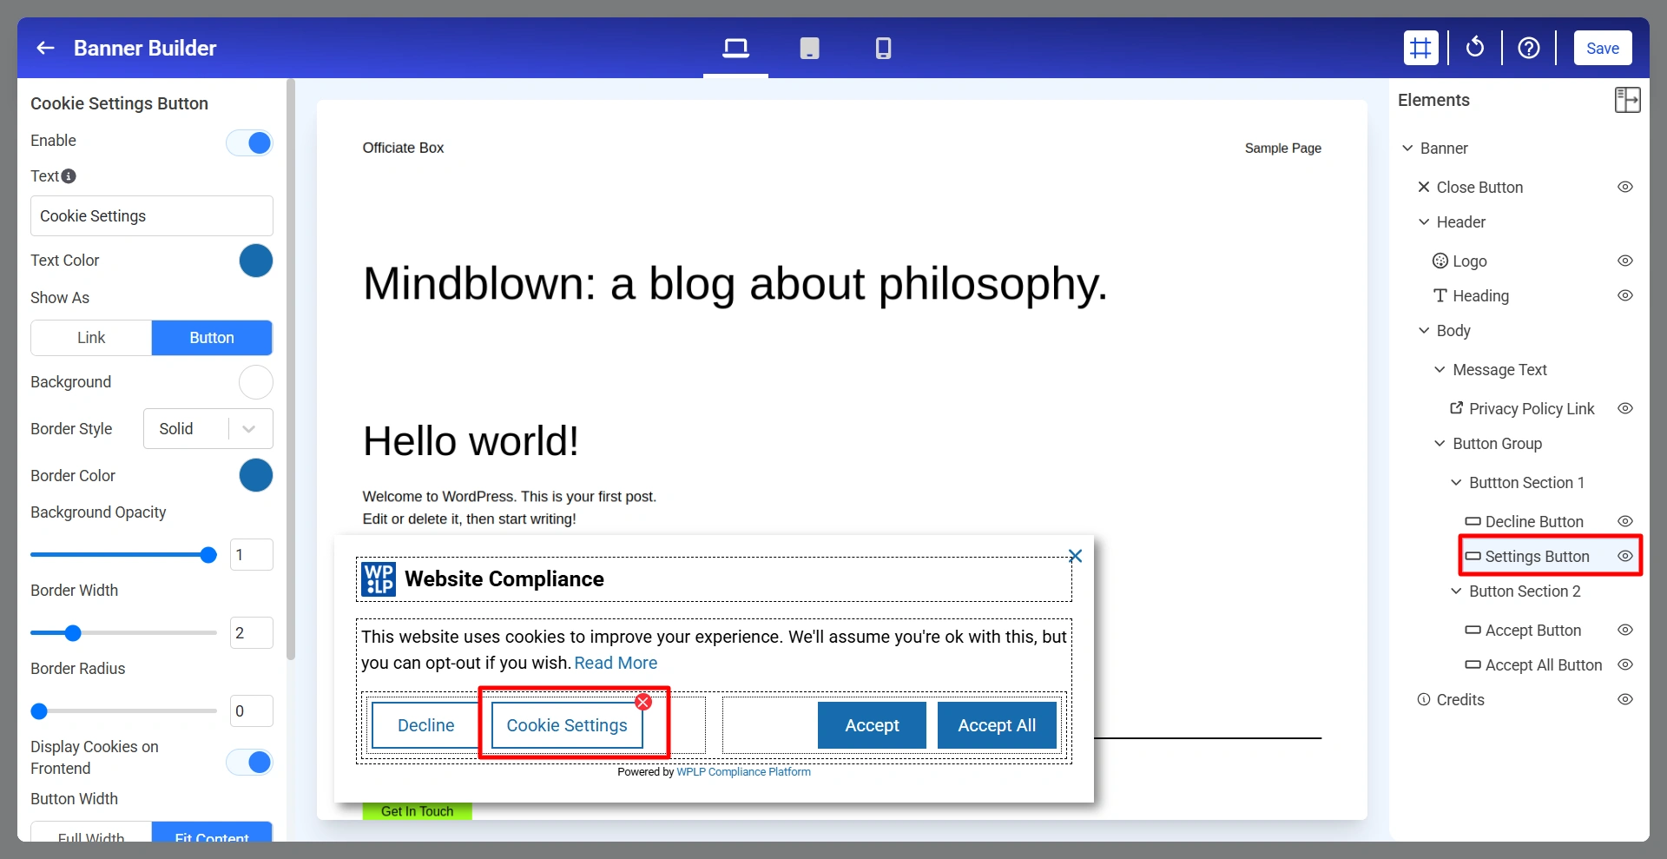The width and height of the screenshot is (1667, 859).
Task: Toggle the Enable switch for Cookie Settings Button
Action: pos(249,142)
